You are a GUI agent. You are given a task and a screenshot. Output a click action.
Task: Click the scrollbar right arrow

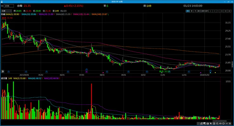[231, 121]
